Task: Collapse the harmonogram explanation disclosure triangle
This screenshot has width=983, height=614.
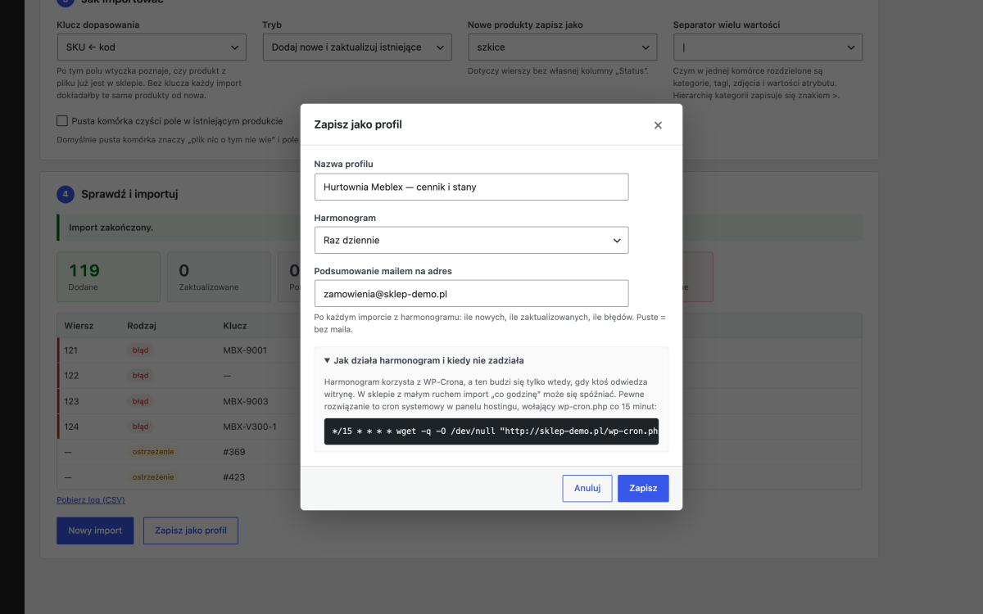Action: [x=327, y=360]
